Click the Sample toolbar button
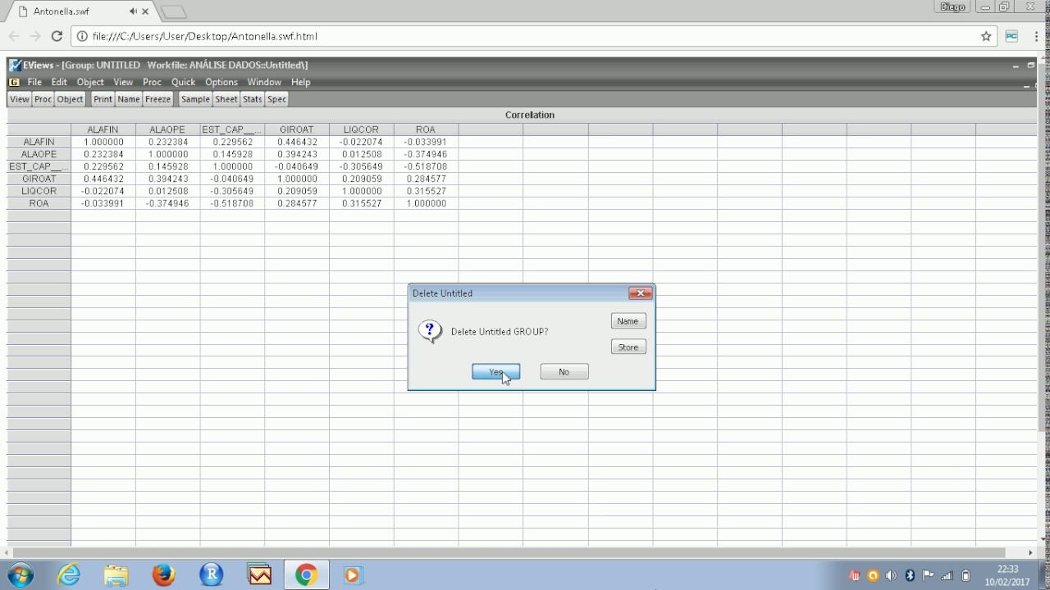Viewport: 1050px width, 590px height. click(195, 99)
